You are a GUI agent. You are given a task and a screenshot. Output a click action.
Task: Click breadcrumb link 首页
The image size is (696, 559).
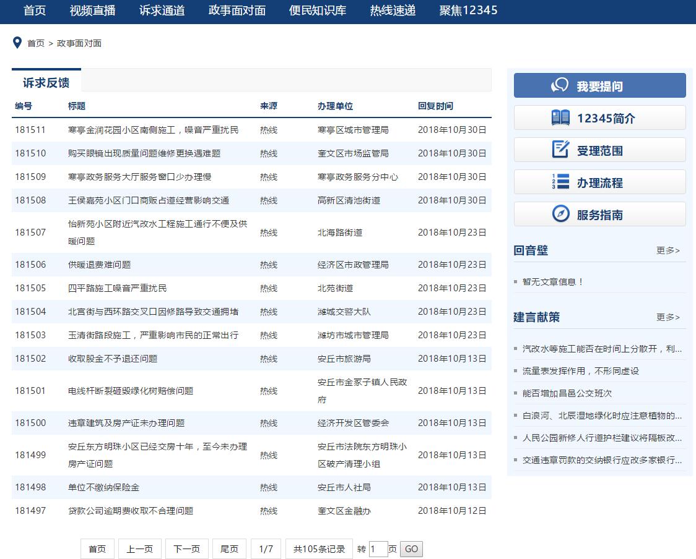point(36,43)
